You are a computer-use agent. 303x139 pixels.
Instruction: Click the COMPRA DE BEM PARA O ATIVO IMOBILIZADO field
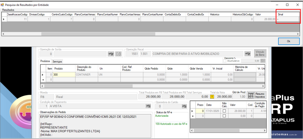[x=197, y=54]
